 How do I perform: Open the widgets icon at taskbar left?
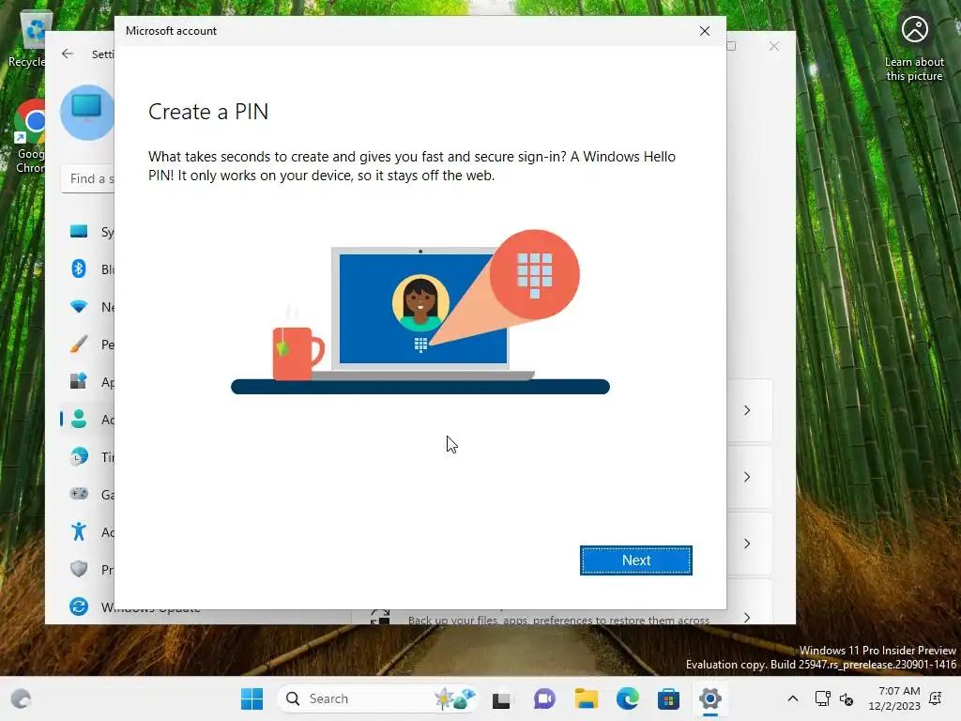click(x=21, y=698)
